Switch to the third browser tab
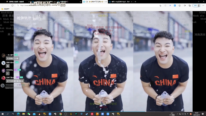Viewport: 206px width, 116px height. (x=69, y=2)
